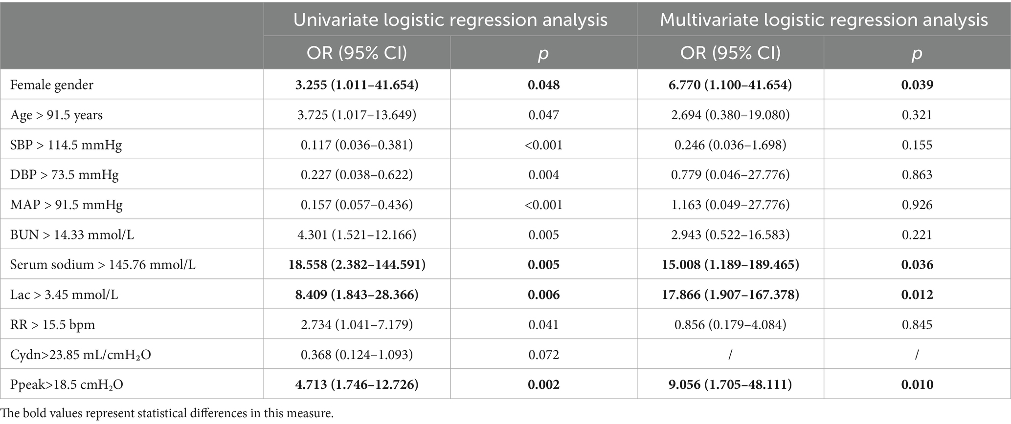Screen dimensions: 1011x424
Task: Select the odds ratio 4.301 (1.521–12.166)
Action: [x=357, y=235]
